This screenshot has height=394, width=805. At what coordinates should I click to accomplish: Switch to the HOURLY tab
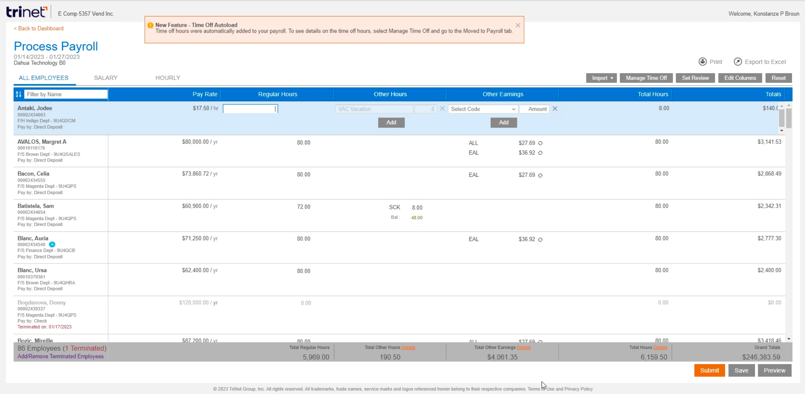pyautogui.click(x=168, y=78)
